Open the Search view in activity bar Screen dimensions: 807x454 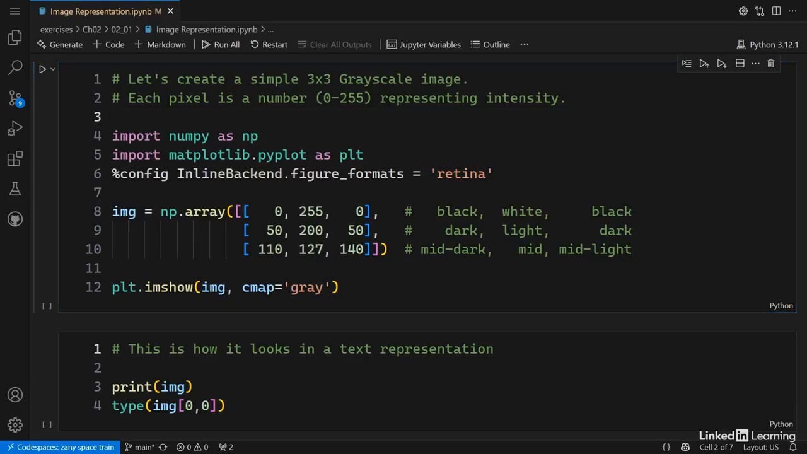[15, 67]
